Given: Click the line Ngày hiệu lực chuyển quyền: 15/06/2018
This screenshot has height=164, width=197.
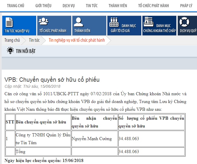Looking at the screenshot, I should (44, 161).
